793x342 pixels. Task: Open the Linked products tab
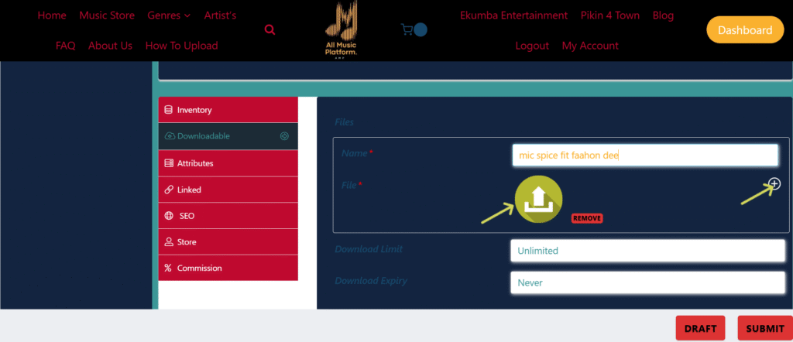coord(228,190)
